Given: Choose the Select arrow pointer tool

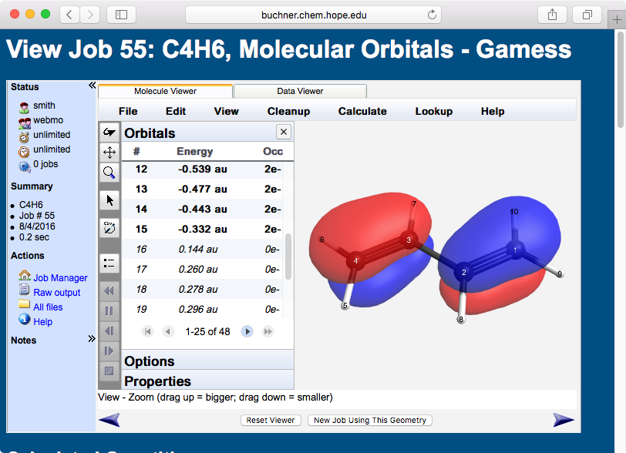Looking at the screenshot, I should coord(109,200).
